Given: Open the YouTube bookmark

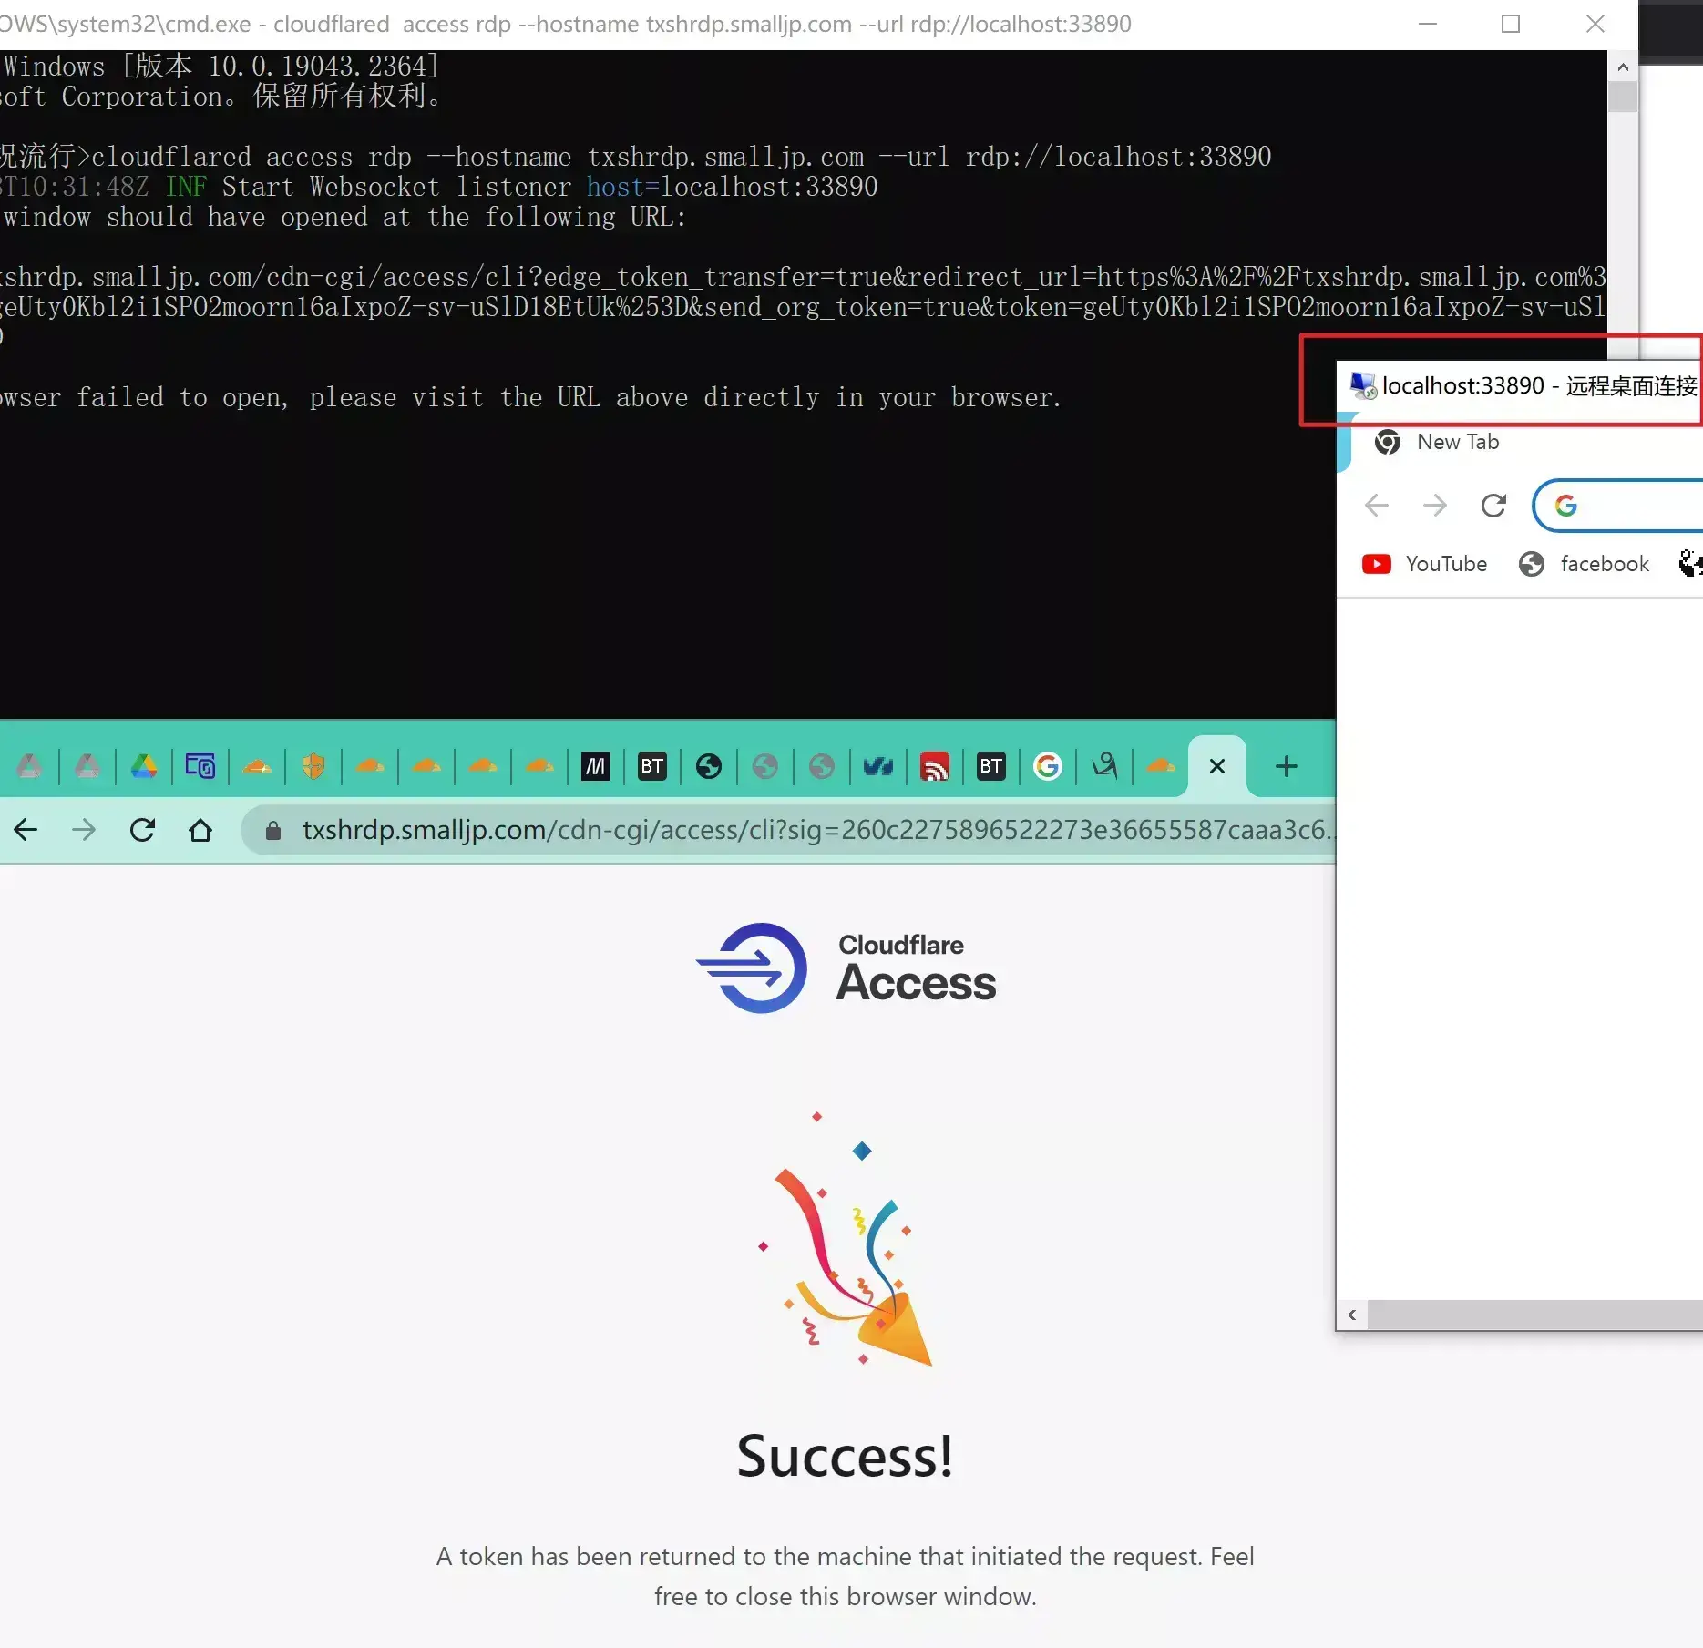Looking at the screenshot, I should click(x=1423, y=564).
